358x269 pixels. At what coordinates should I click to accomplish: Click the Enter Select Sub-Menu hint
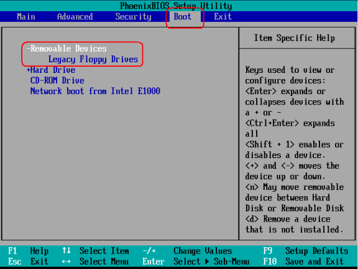[196, 262]
